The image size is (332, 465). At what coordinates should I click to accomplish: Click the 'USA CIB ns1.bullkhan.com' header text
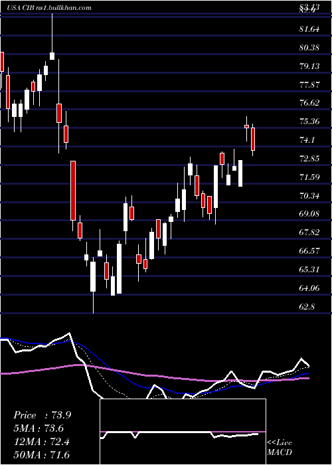[x=49, y=8]
